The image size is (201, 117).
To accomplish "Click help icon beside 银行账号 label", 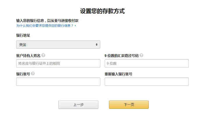I will 33,73.
